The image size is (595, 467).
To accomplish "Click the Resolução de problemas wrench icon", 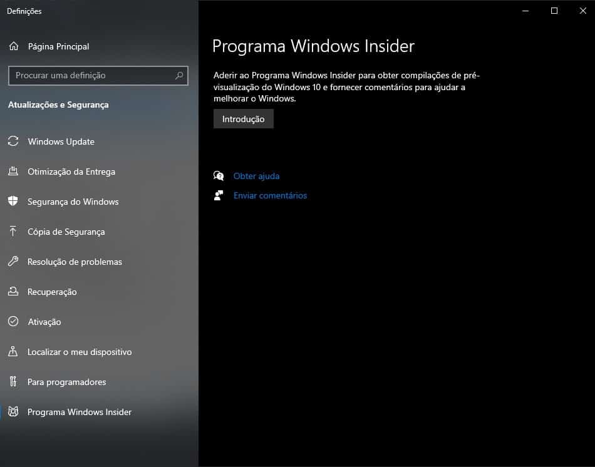I will (x=13, y=261).
